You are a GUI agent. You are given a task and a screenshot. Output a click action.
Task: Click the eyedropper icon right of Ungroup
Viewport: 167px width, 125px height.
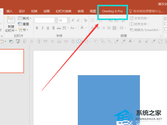(117, 41)
